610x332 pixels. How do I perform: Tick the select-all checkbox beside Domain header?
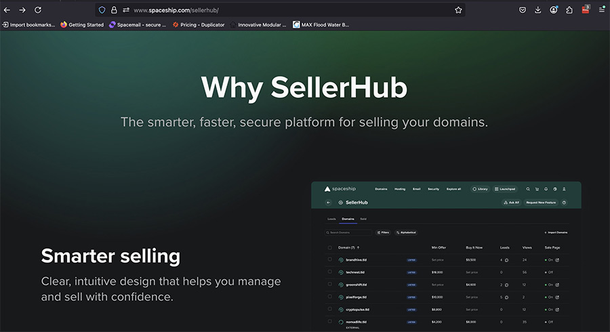330,247
